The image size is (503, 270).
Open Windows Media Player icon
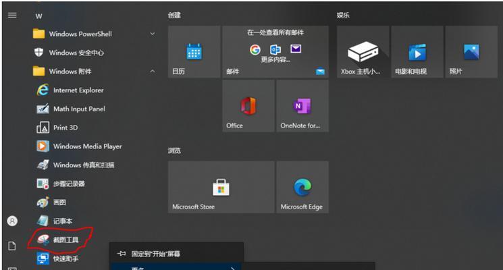[43, 146]
